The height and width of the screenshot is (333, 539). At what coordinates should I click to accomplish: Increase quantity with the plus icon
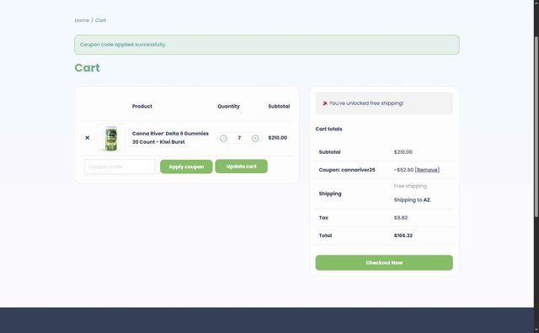click(255, 138)
